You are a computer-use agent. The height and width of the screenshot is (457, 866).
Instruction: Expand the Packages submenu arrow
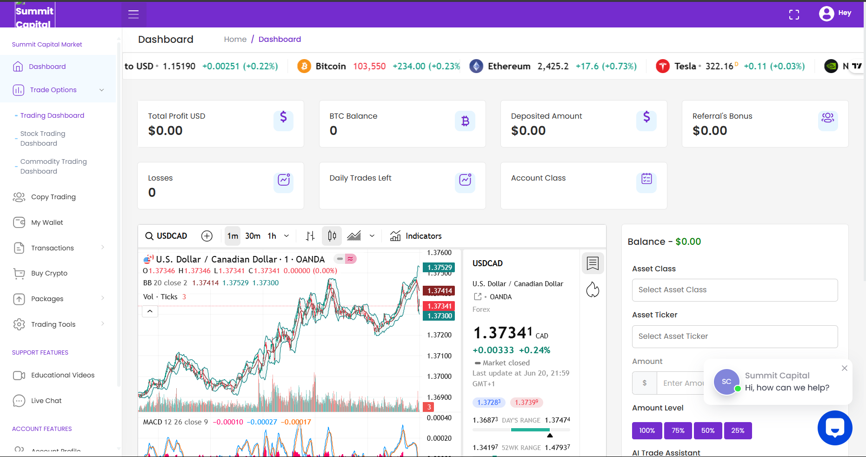click(103, 298)
